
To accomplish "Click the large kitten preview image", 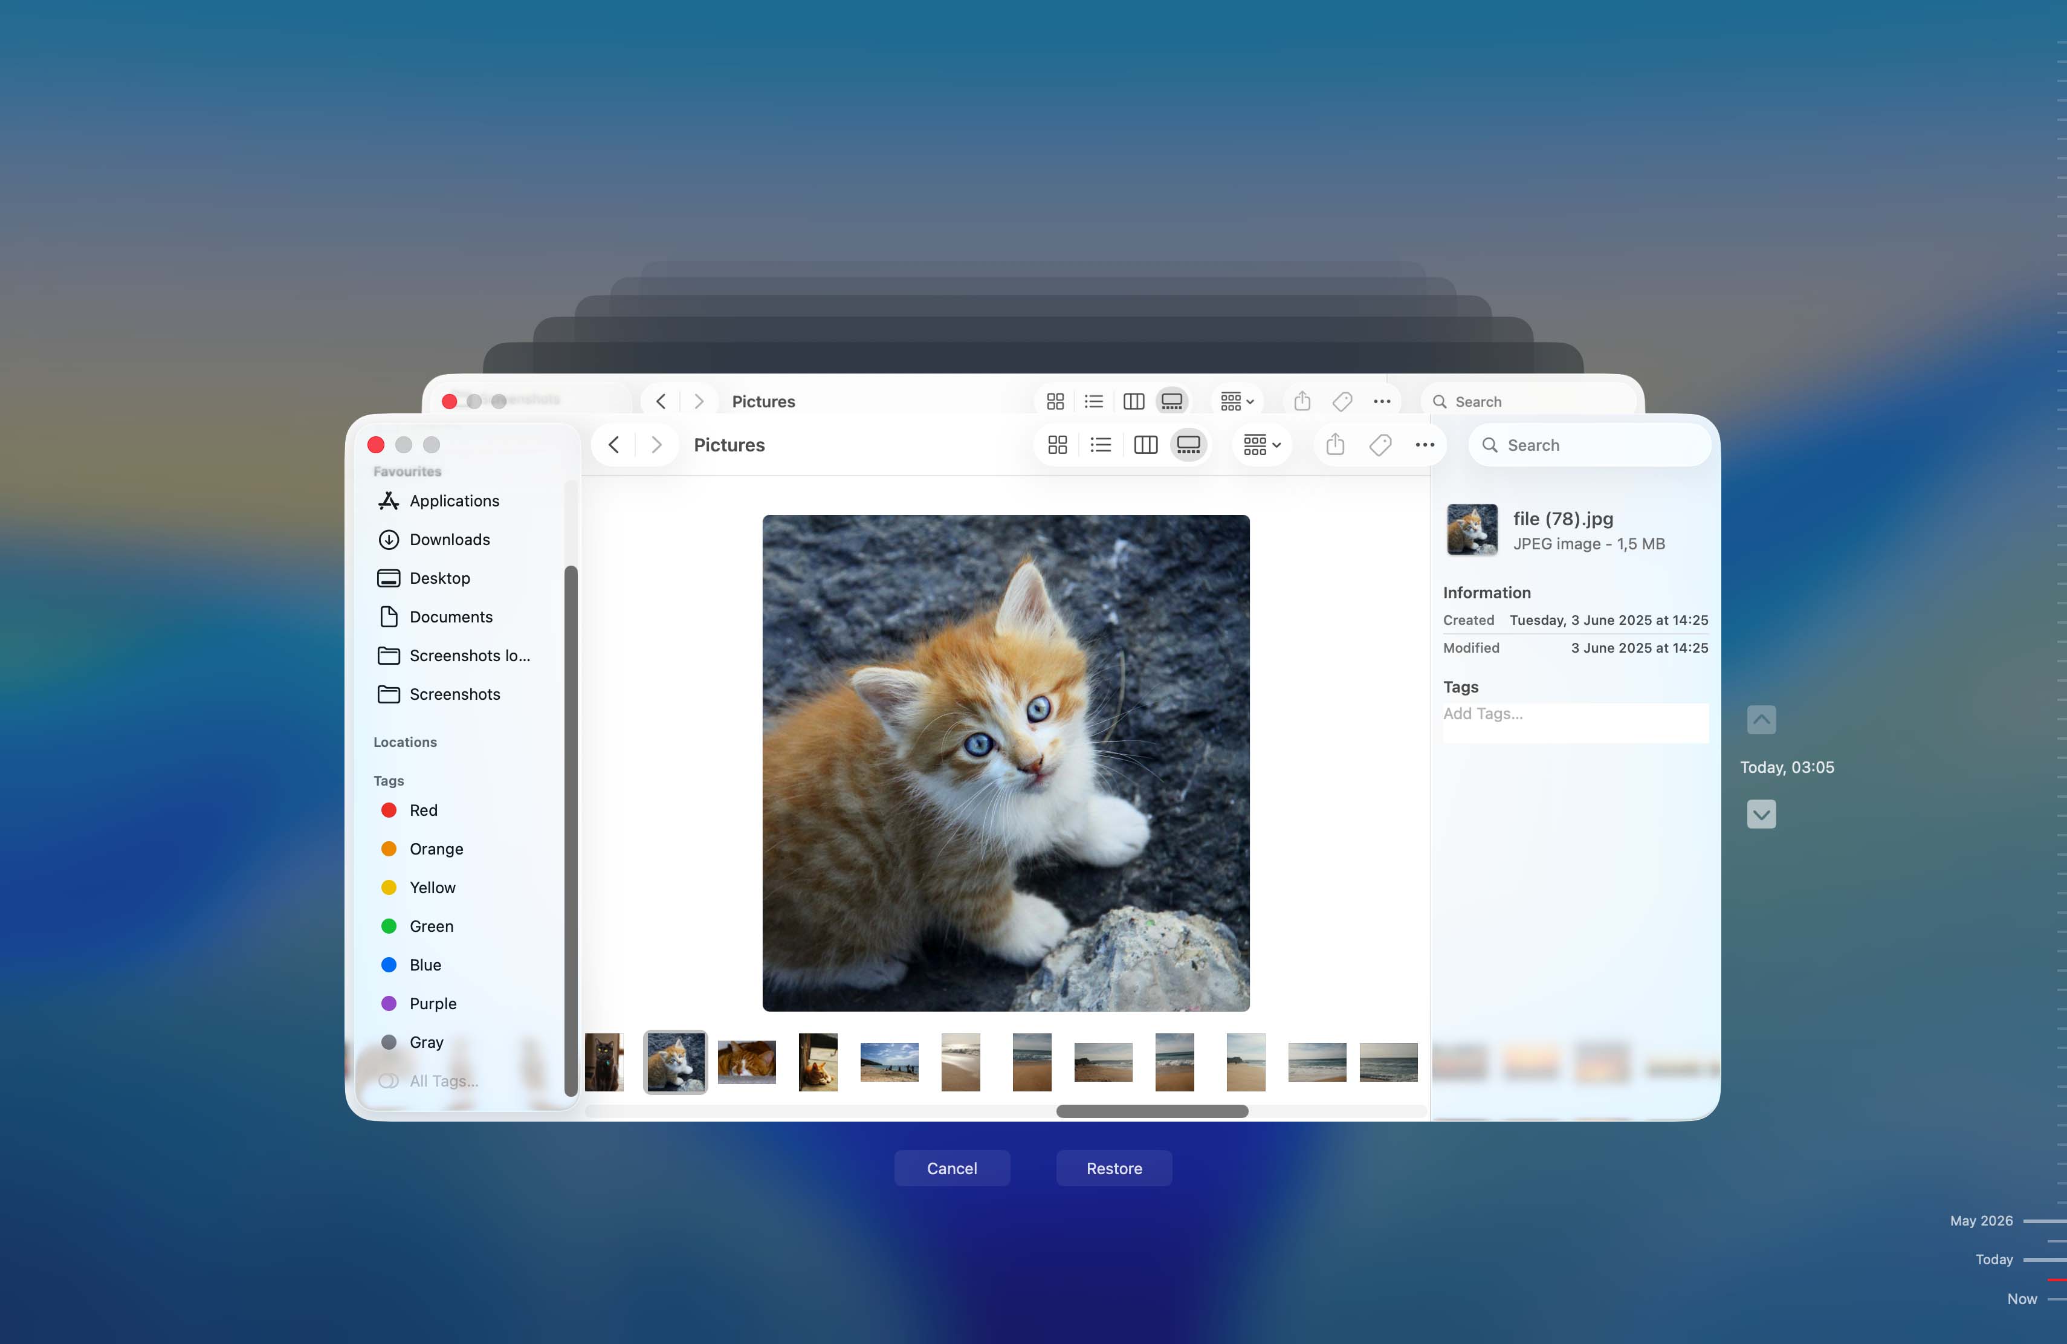I will pyautogui.click(x=1006, y=763).
